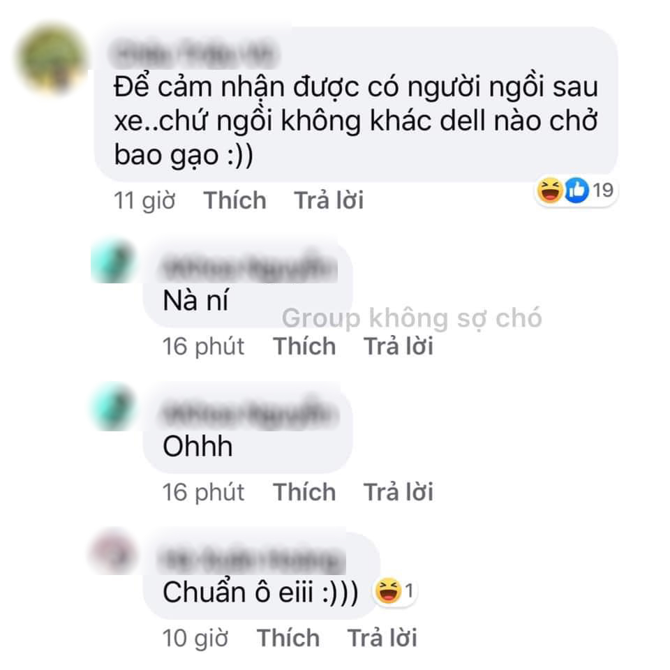The width and height of the screenshot is (670, 670).
Task: Click Thích under 'Chuẩn ô eiii' reply
Action: pos(288,638)
